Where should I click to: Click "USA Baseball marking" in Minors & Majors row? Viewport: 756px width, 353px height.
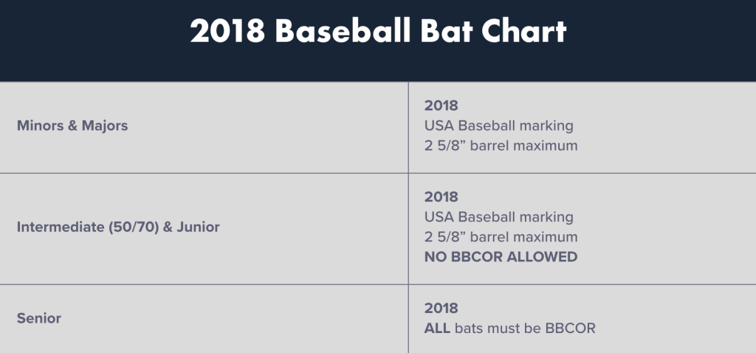(498, 126)
